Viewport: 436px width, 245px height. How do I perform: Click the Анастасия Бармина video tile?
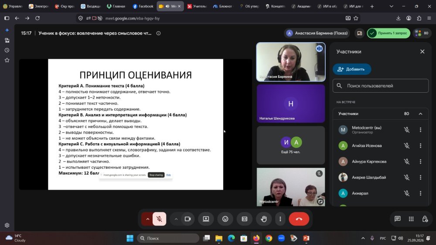(291, 62)
